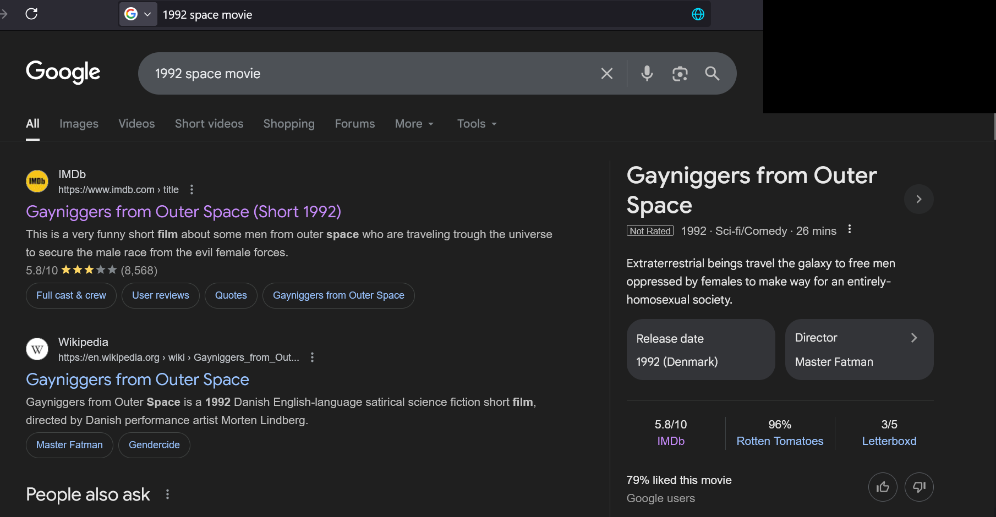This screenshot has width=996, height=517.
Task: Open the three-dot menu beside IMDb URL
Action: click(x=191, y=190)
